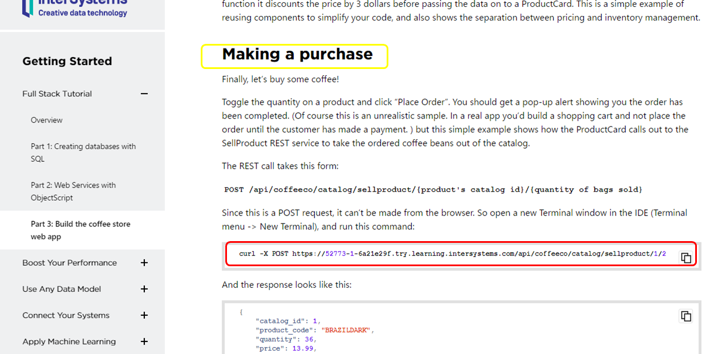Click the Use Any Data Model label
This screenshot has height=354, width=718.
point(62,289)
